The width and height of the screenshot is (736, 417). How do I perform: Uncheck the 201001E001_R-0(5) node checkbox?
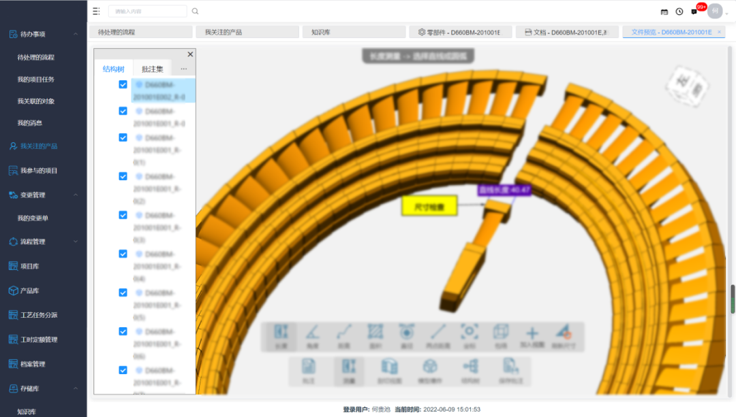click(123, 293)
